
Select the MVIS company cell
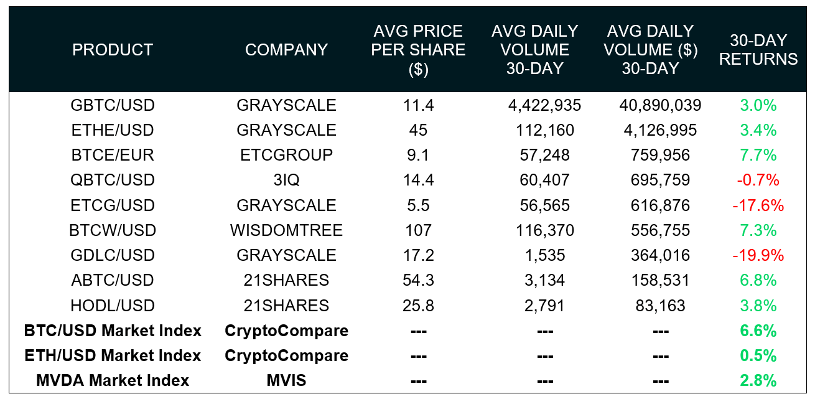pos(286,380)
